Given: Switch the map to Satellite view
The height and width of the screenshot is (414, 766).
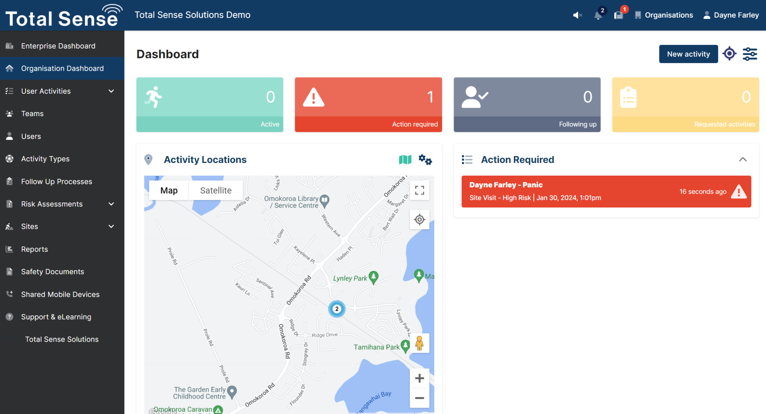Looking at the screenshot, I should pos(215,190).
